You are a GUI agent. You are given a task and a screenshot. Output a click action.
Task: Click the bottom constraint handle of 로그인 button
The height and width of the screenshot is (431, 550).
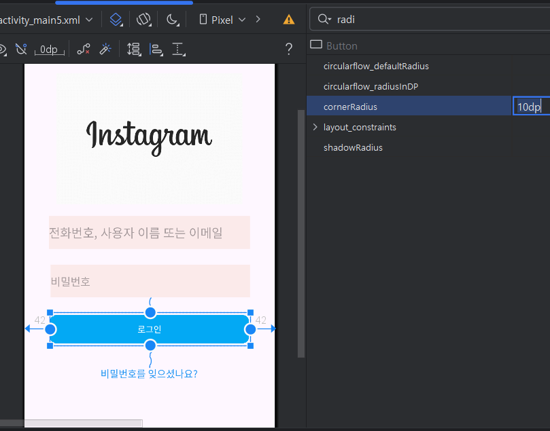(150, 345)
